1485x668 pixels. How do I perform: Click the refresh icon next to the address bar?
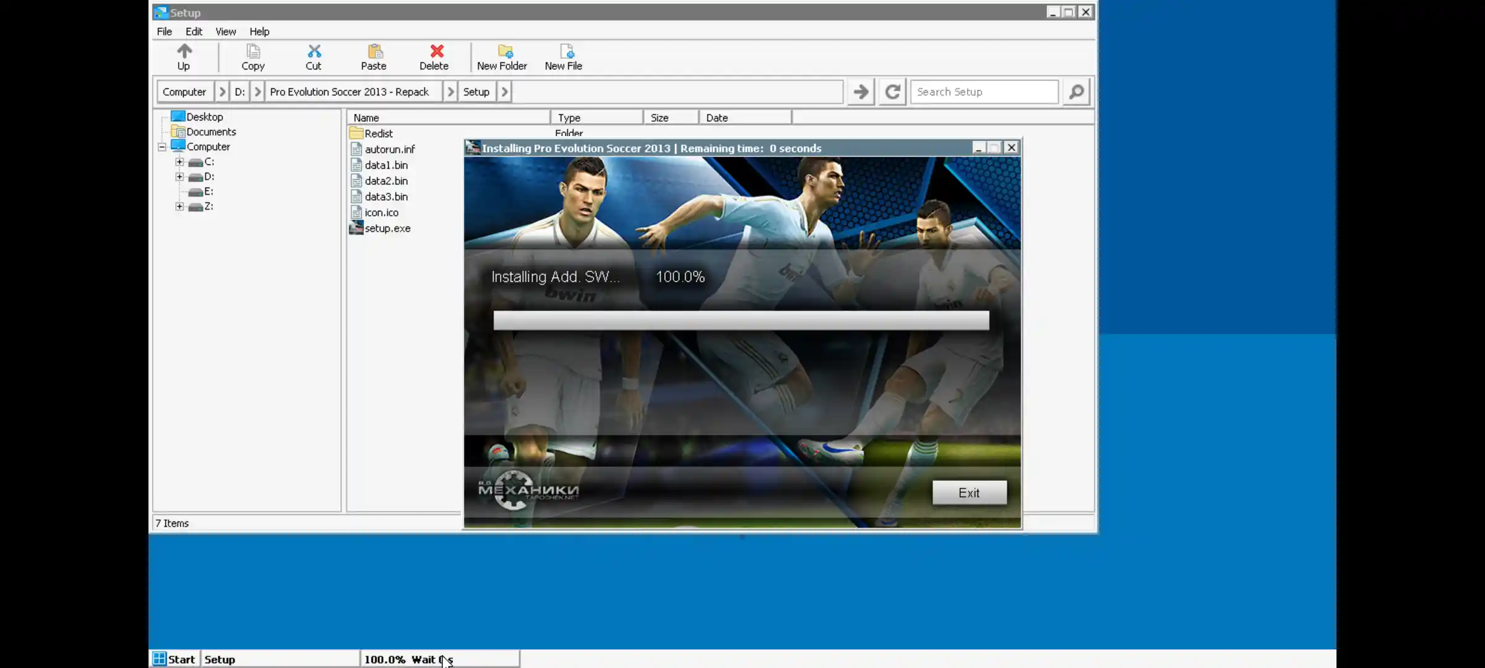coord(892,92)
